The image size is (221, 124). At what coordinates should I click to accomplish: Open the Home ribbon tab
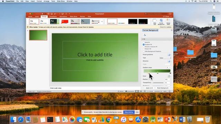click(x=30, y=17)
